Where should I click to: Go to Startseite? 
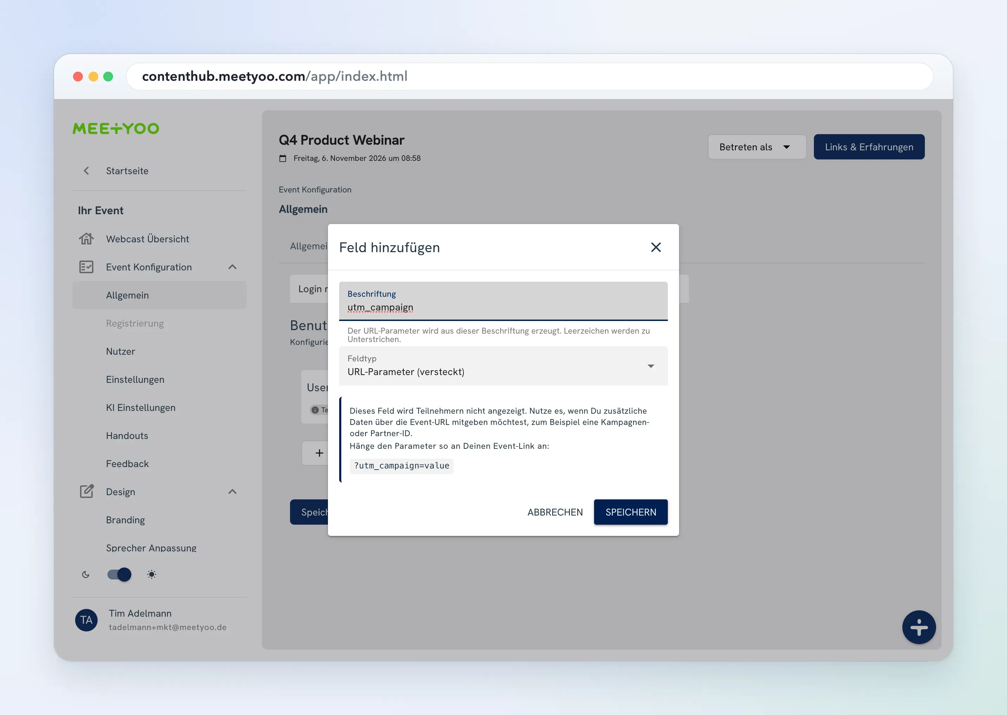(x=127, y=171)
